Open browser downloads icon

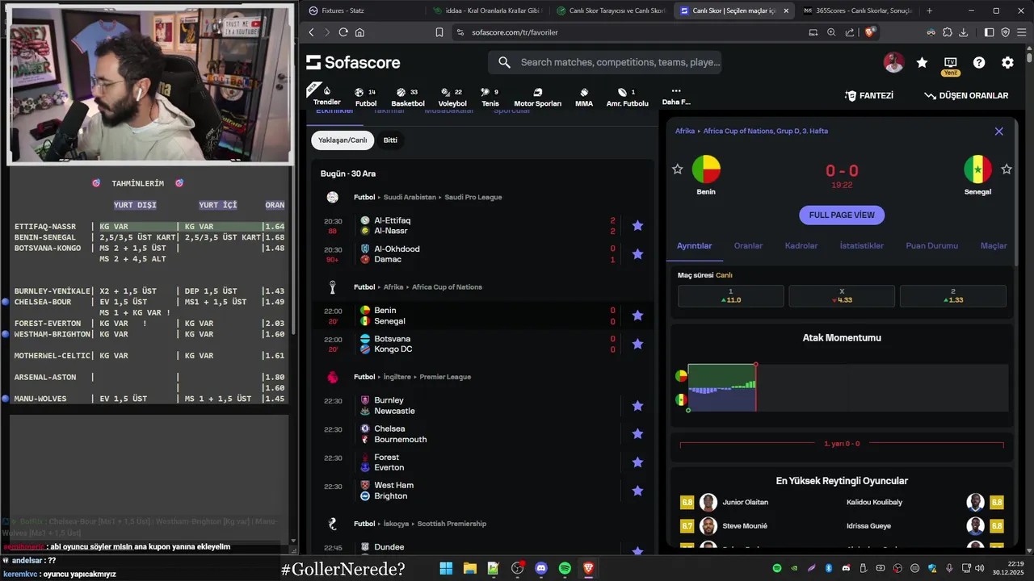pyautogui.click(x=963, y=32)
